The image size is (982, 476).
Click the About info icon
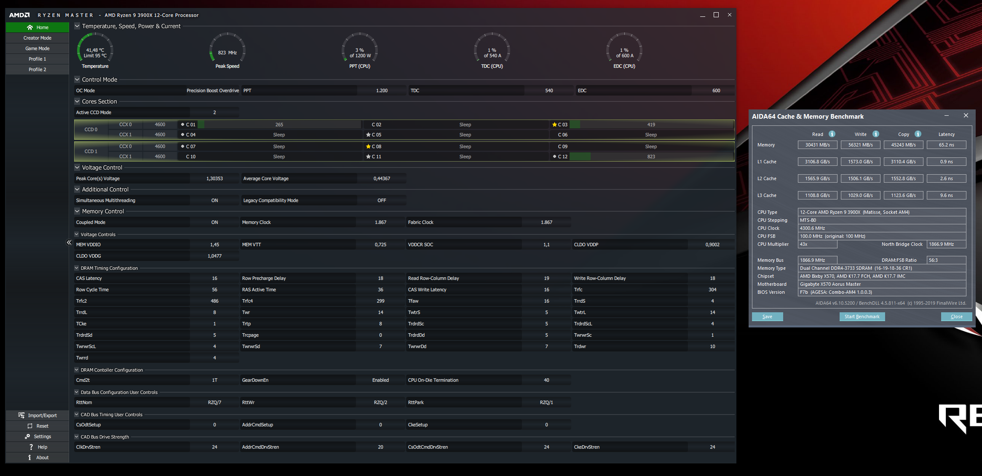point(29,457)
